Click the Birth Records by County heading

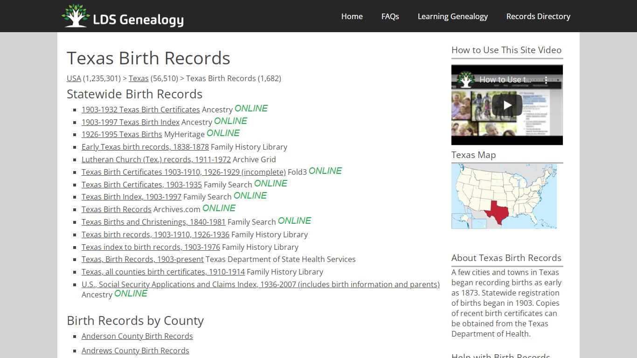[x=135, y=321]
